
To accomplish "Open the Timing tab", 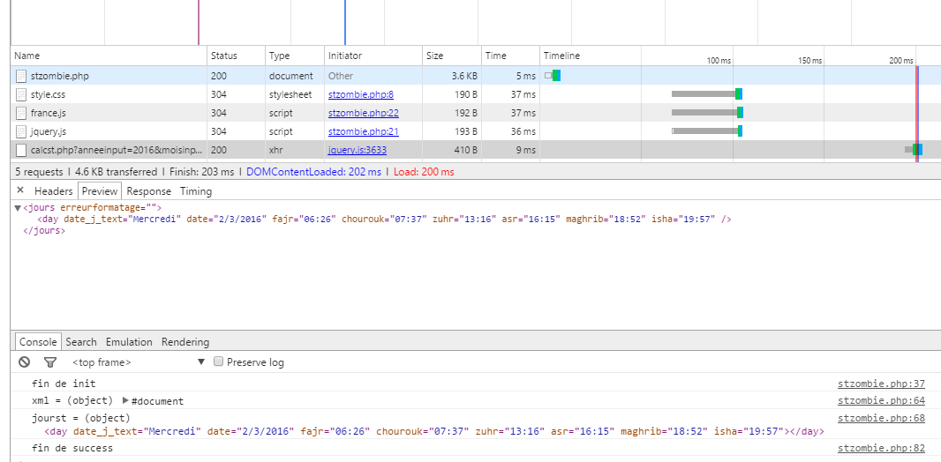I will click(196, 191).
